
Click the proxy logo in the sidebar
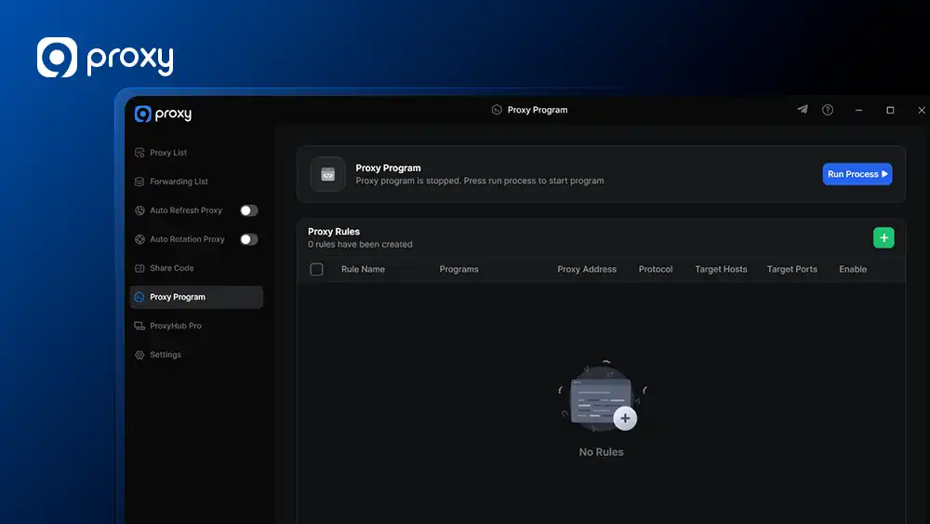click(163, 114)
